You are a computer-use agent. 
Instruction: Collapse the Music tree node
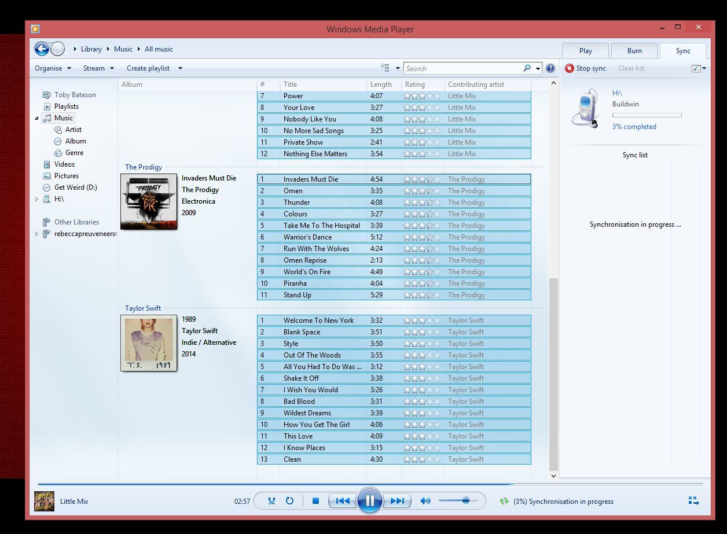(37, 118)
